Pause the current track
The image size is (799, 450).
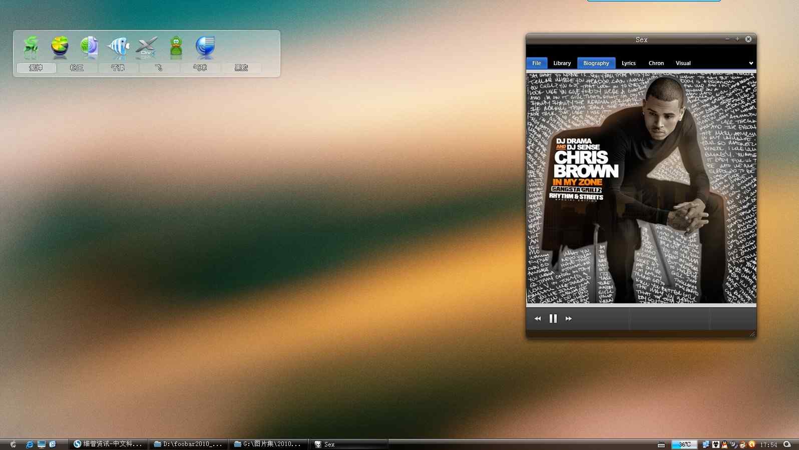(553, 318)
